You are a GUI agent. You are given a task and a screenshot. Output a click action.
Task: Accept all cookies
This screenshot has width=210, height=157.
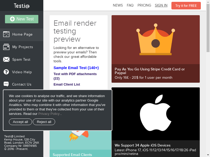pyautogui.click(x=20, y=122)
